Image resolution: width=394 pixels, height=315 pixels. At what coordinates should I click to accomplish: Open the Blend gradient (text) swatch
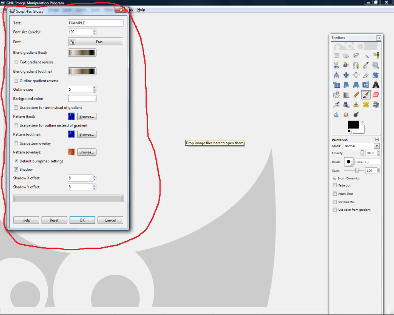point(82,52)
